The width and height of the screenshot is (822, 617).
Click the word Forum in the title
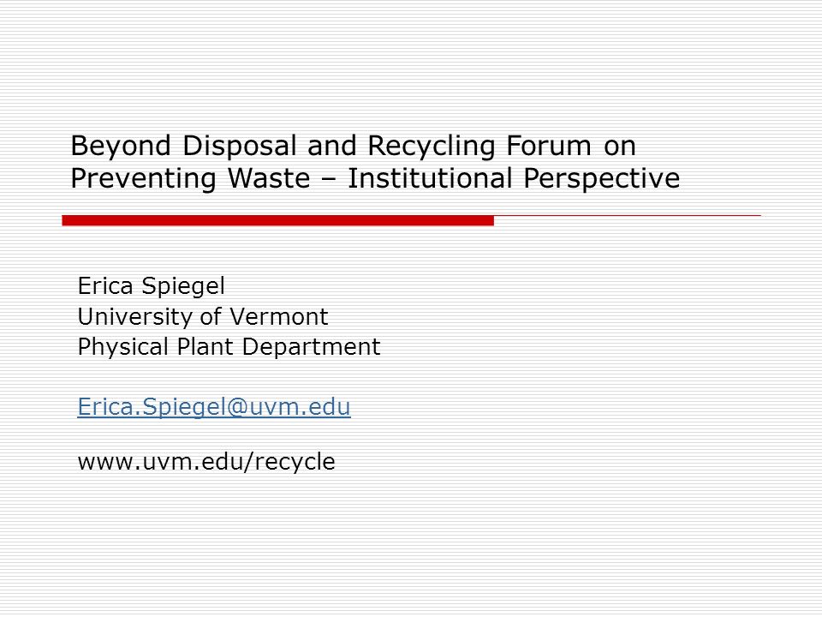(549, 146)
